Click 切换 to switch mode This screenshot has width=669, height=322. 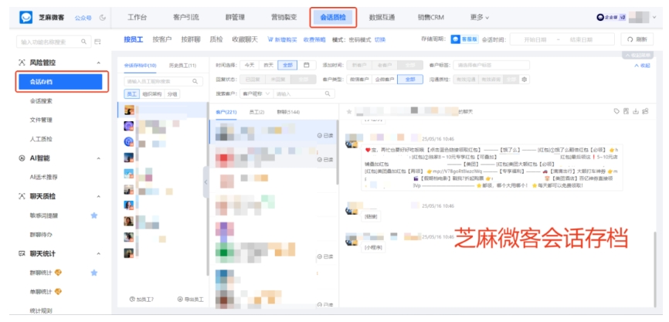tap(380, 39)
